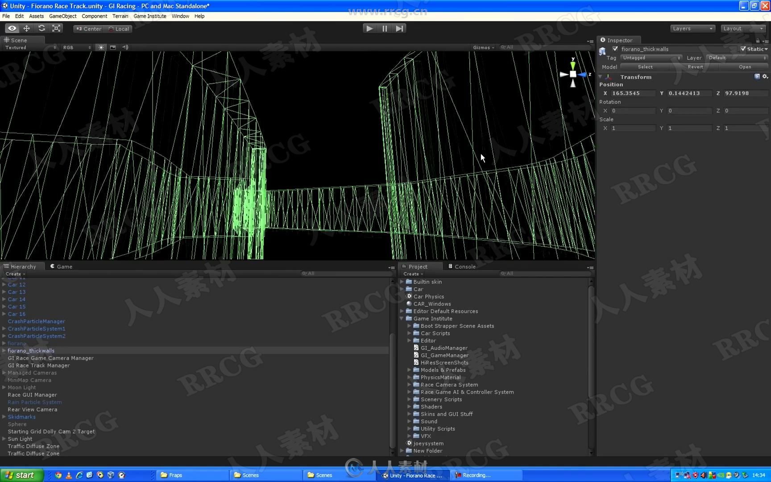Toggle scene lighting sun icon
This screenshot has width=771, height=482.
(x=101, y=47)
